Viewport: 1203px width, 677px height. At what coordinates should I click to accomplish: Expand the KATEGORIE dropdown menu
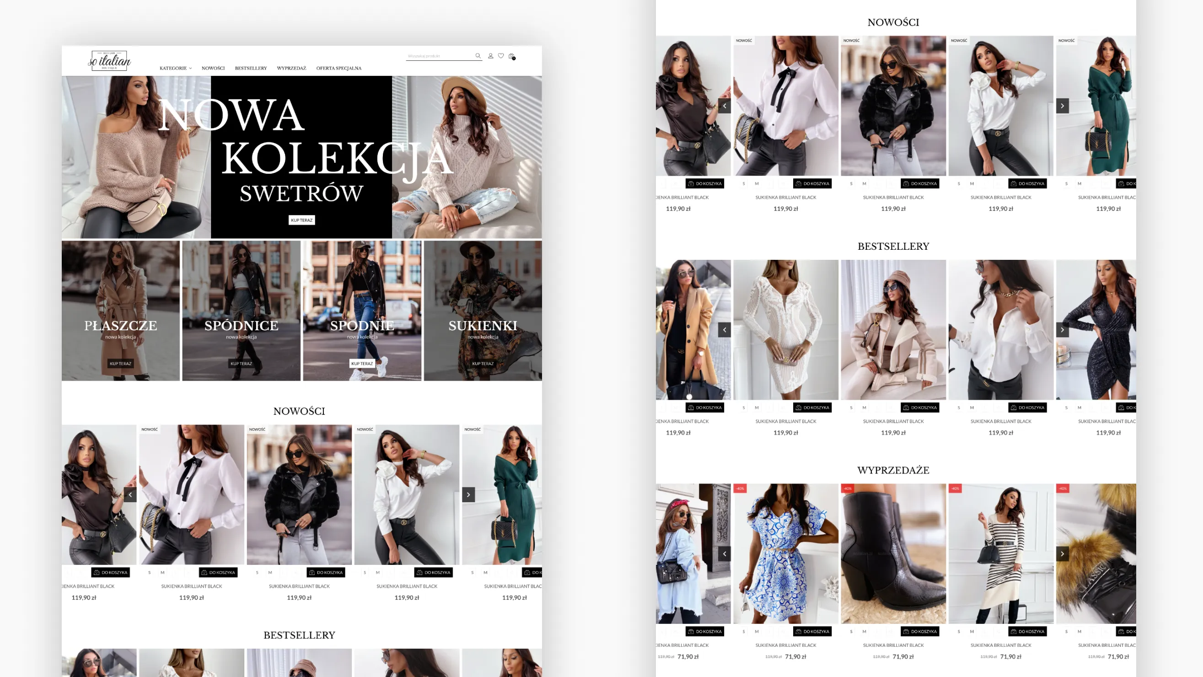point(176,68)
